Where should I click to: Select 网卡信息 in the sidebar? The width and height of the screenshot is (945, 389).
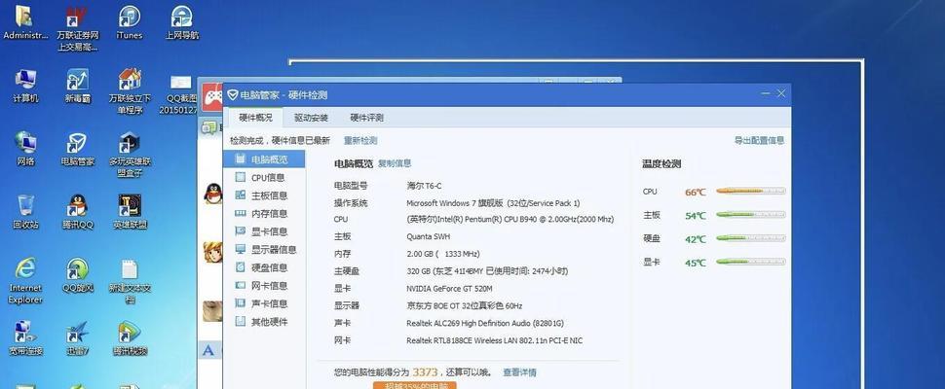point(264,286)
